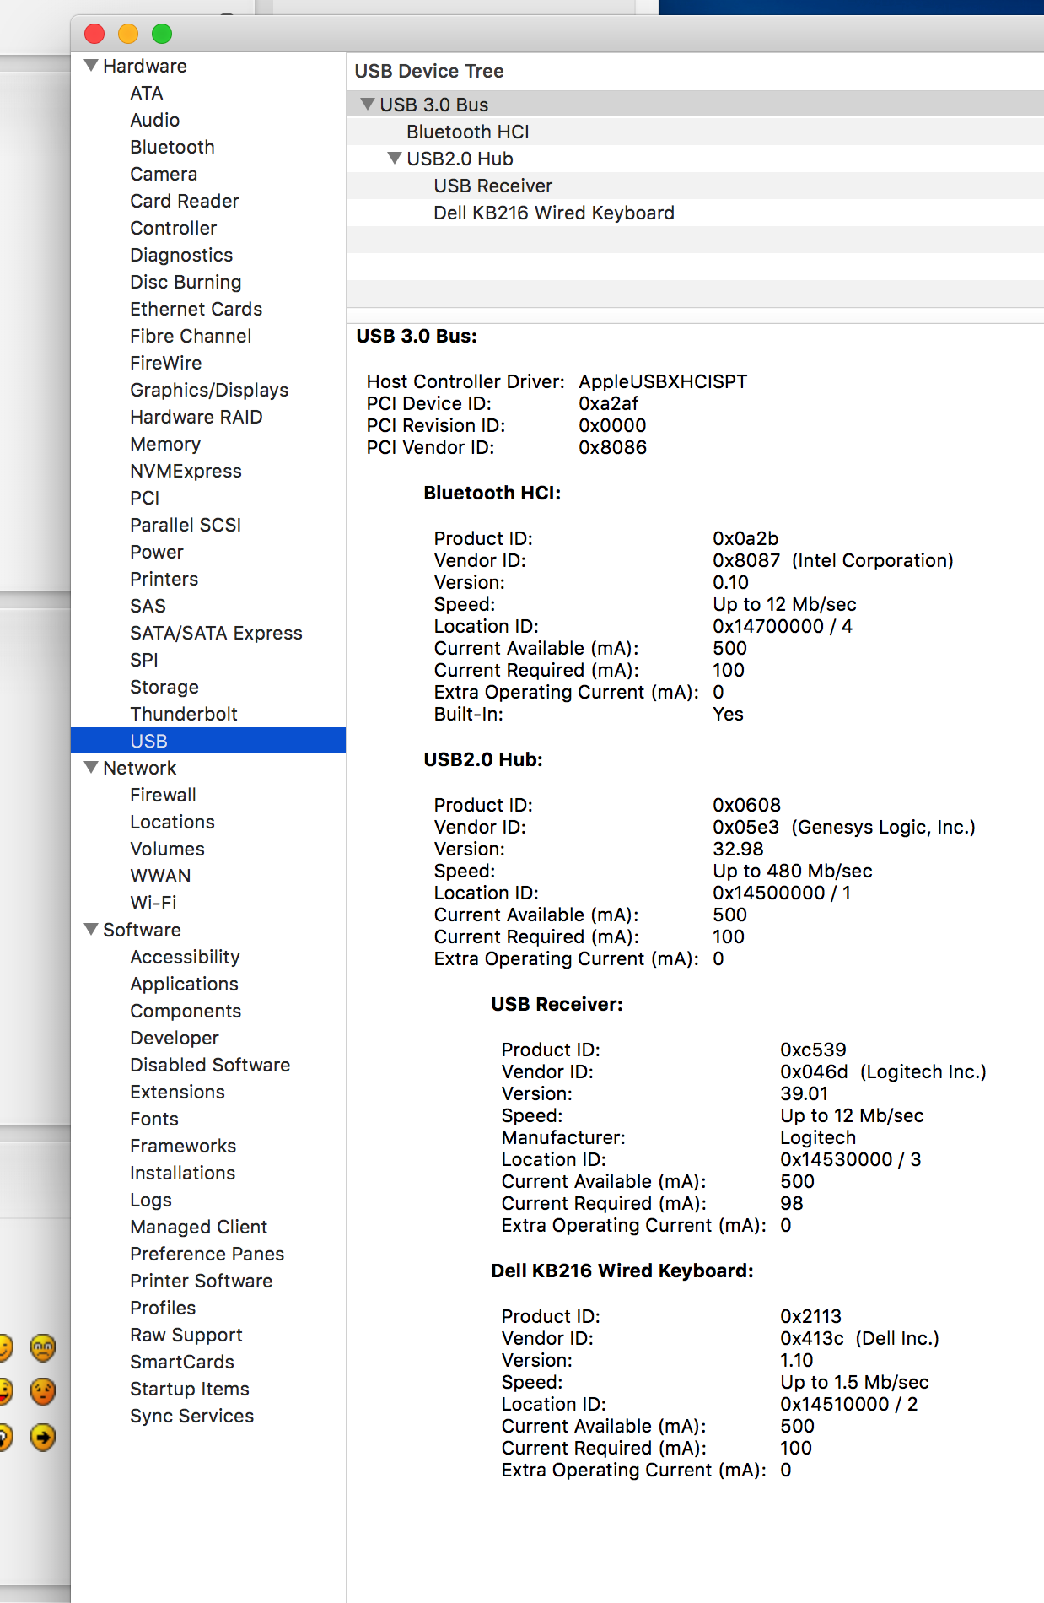
Task: Click the green zoom window button
Action: (x=162, y=34)
